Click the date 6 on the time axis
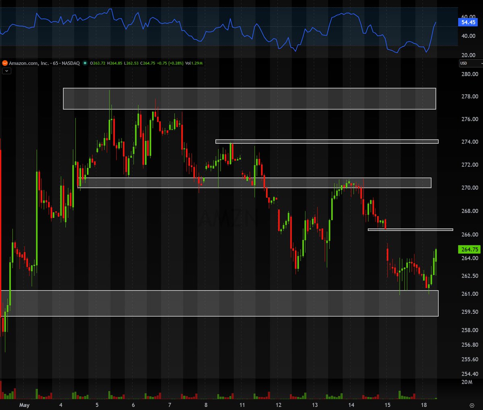 coord(133,405)
